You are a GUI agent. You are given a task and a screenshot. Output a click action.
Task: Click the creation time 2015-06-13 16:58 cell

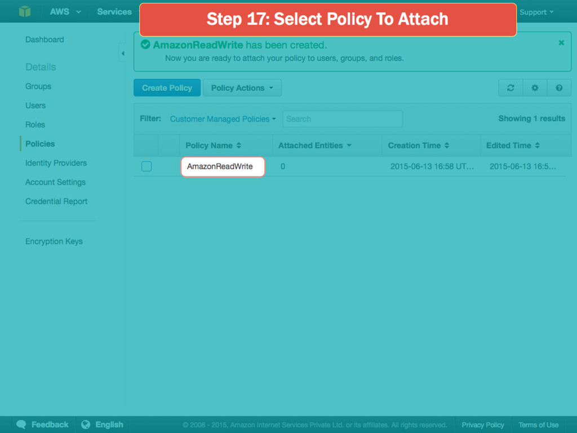pyautogui.click(x=432, y=166)
